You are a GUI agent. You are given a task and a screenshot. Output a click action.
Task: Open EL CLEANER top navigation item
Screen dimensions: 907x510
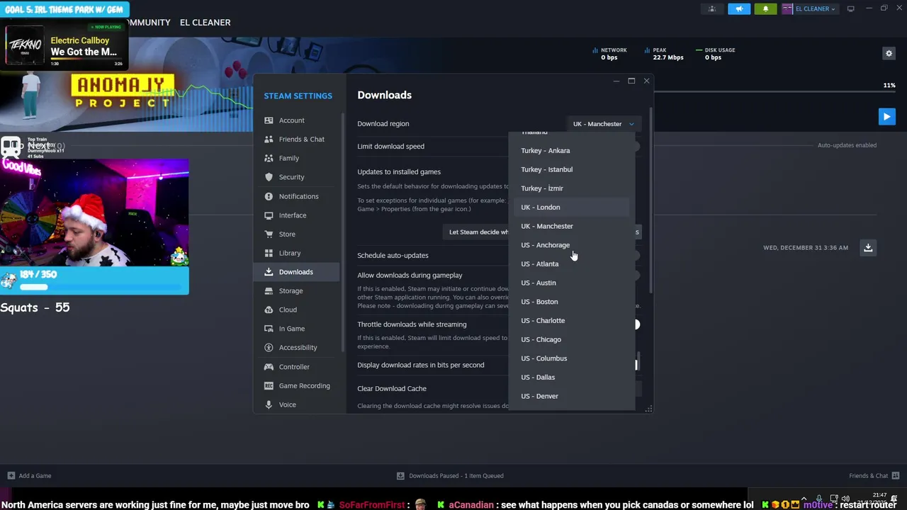coord(205,23)
